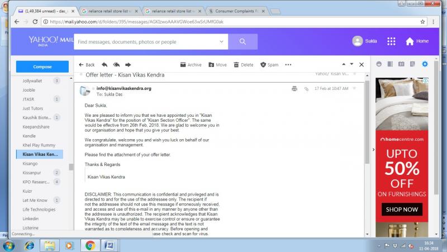Expand the search box dropdown arrow

click(222, 42)
